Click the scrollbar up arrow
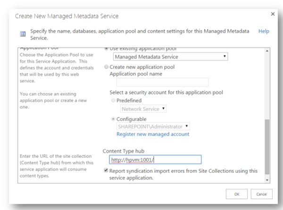The image size is (283, 210). [267, 51]
